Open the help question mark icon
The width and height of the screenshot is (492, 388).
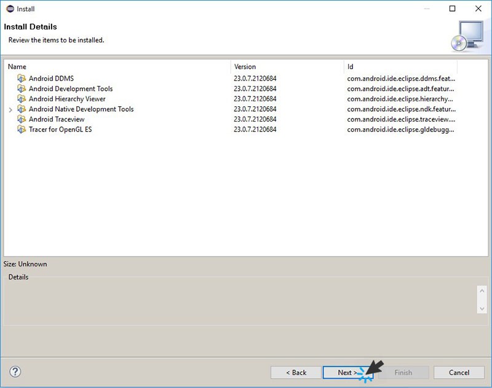(15, 371)
